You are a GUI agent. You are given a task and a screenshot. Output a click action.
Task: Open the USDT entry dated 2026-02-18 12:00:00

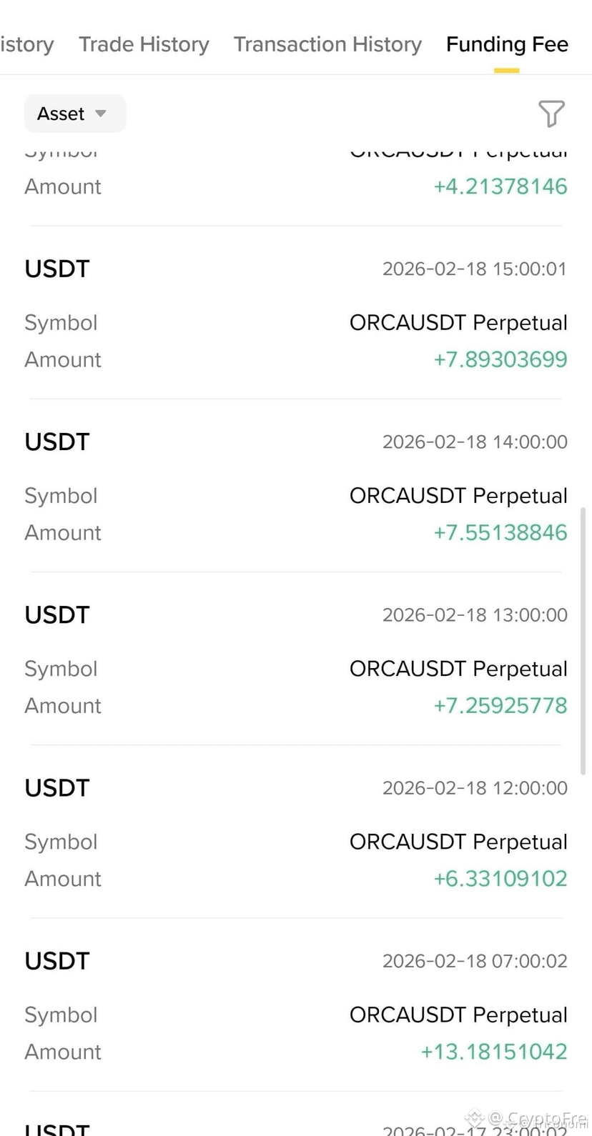pos(296,832)
